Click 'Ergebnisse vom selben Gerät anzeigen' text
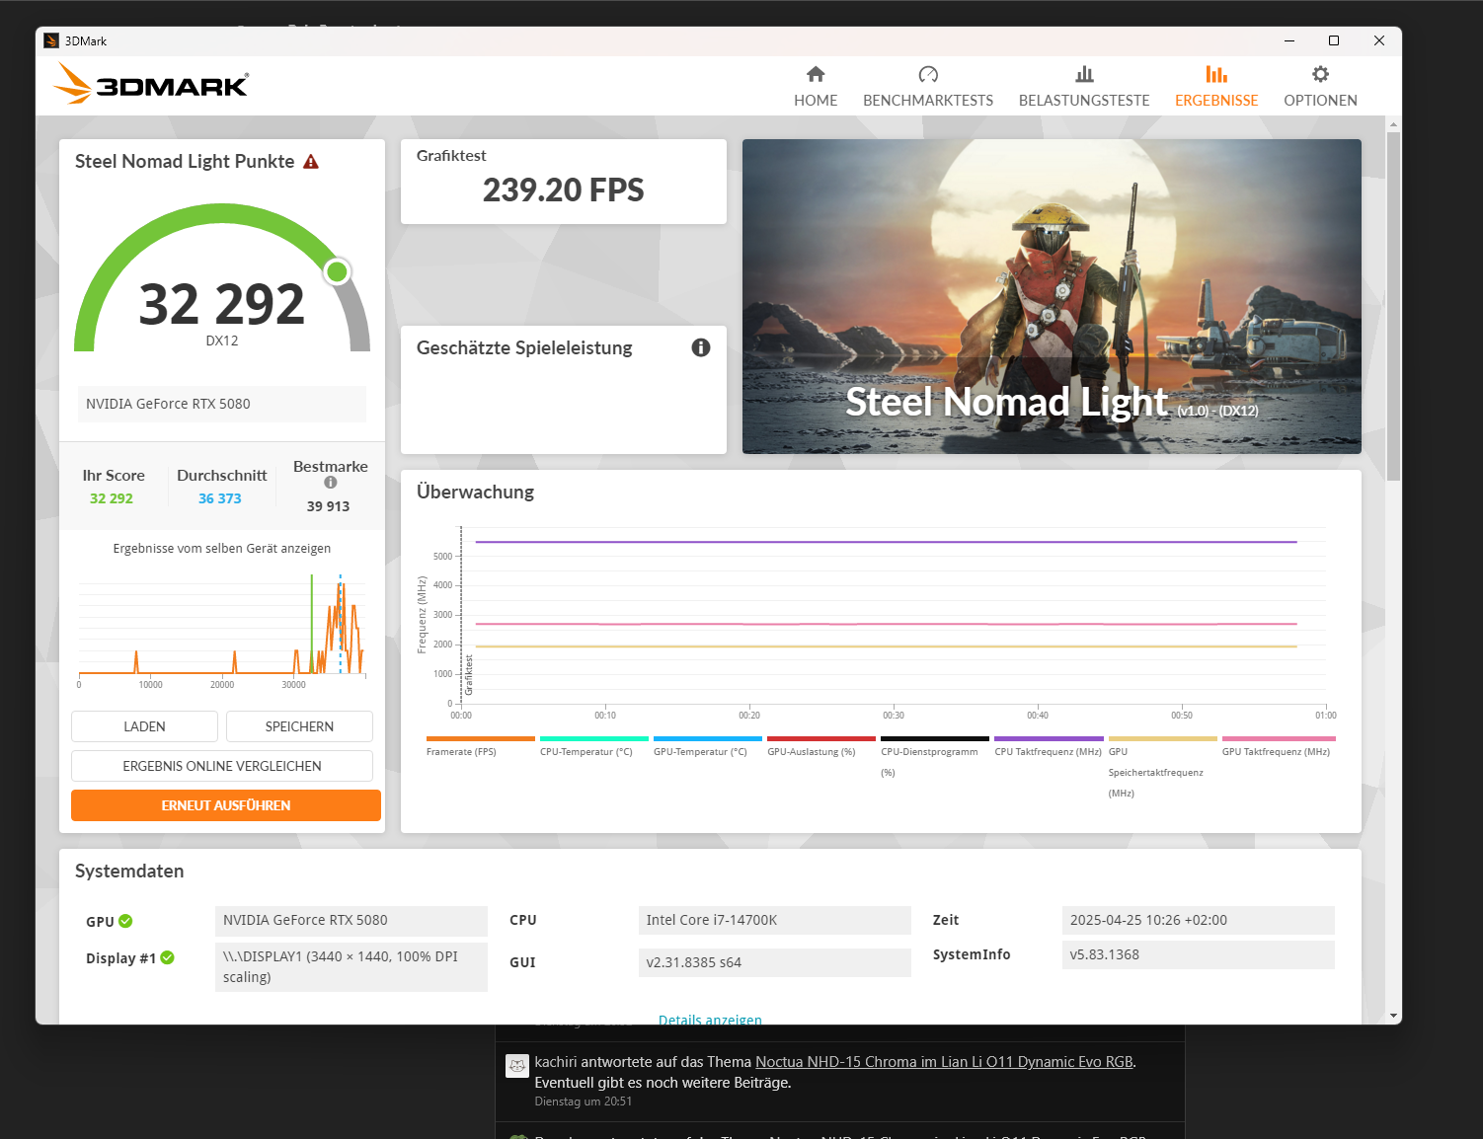 coord(222,549)
